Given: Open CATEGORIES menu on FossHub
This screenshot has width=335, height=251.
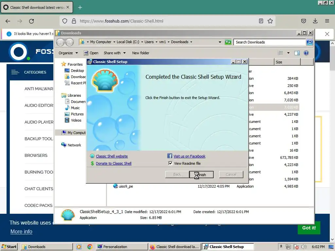Looking at the screenshot, I should point(29,72).
